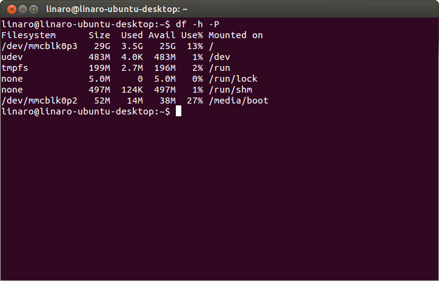
Task: Click the '27%' usage value
Action: click(195, 101)
